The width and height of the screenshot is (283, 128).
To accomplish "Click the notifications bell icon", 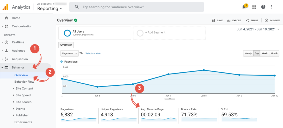I will pyautogui.click(x=244, y=7).
